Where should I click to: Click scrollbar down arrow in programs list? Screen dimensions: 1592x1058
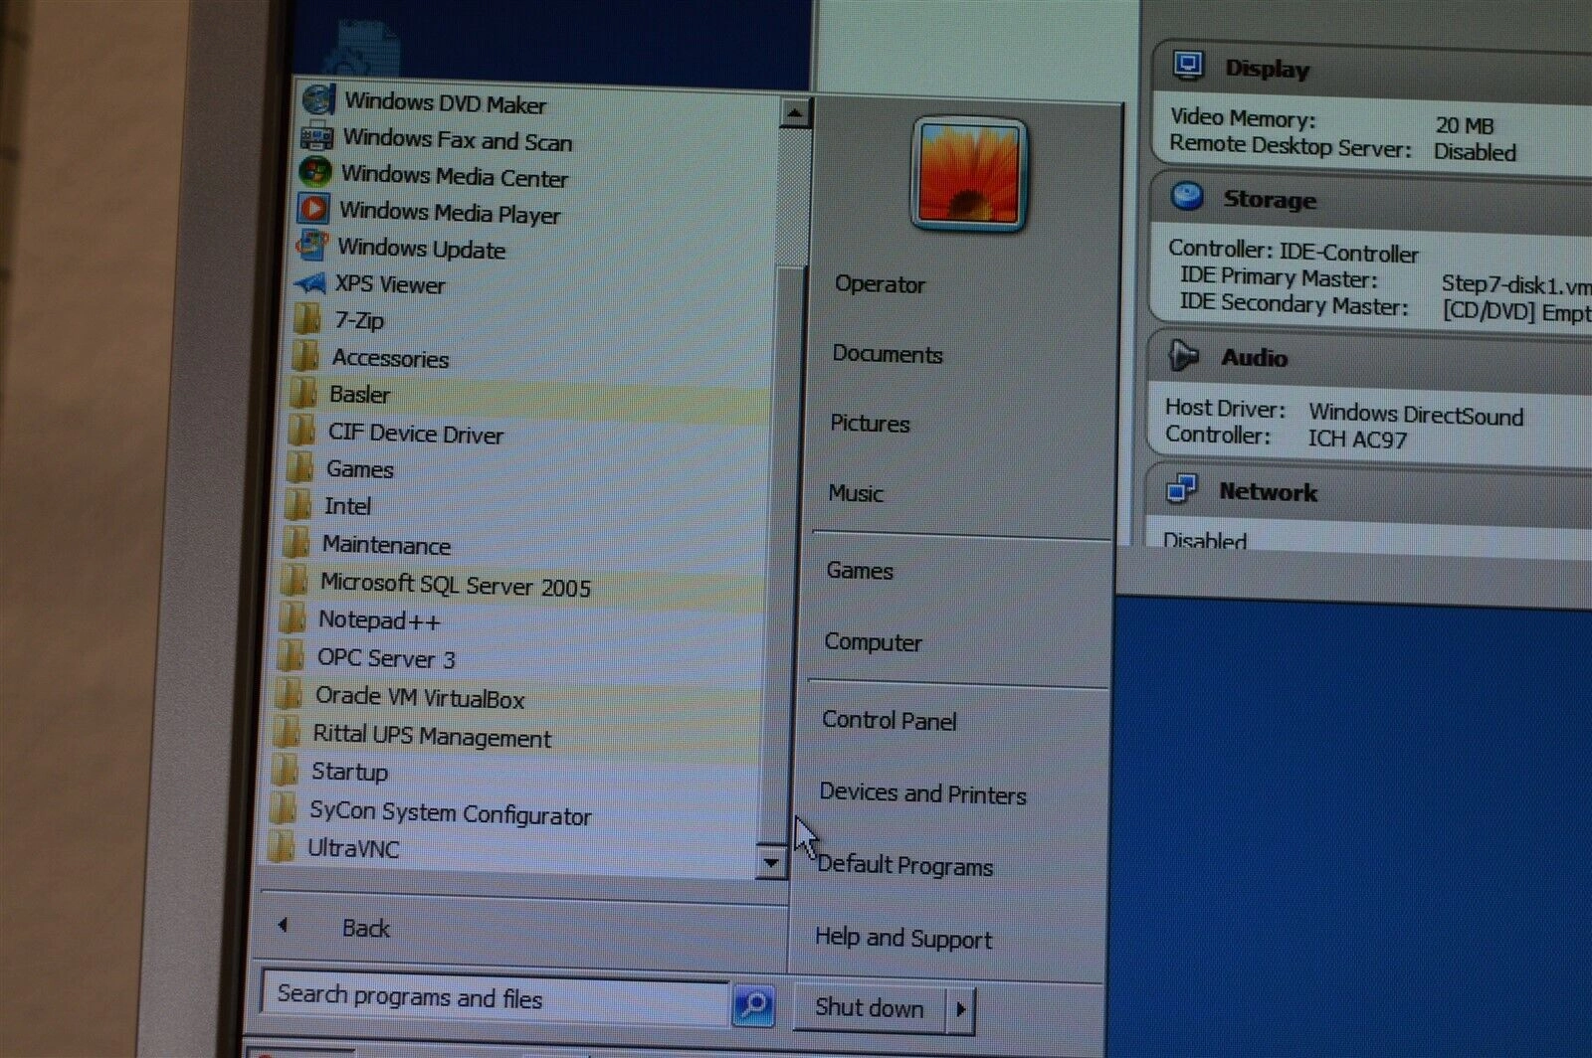(770, 862)
